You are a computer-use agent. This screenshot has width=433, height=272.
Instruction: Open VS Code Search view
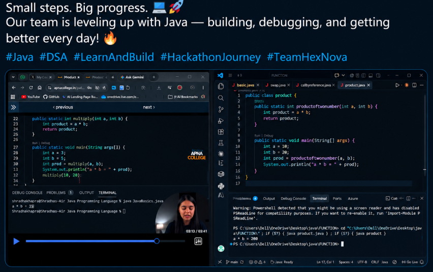(221, 98)
